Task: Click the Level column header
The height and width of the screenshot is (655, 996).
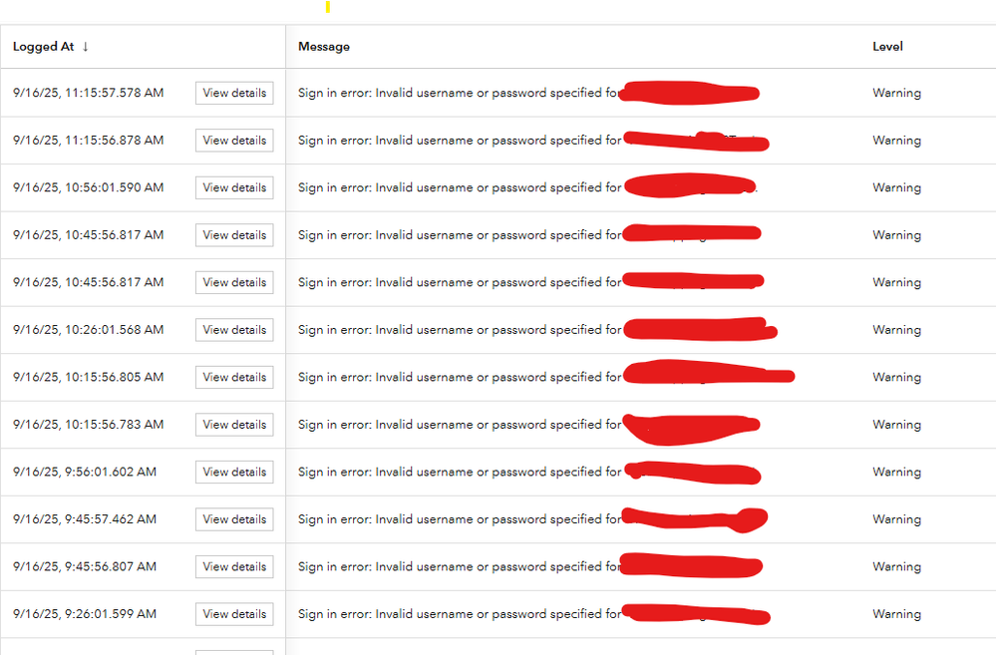Action: point(887,47)
